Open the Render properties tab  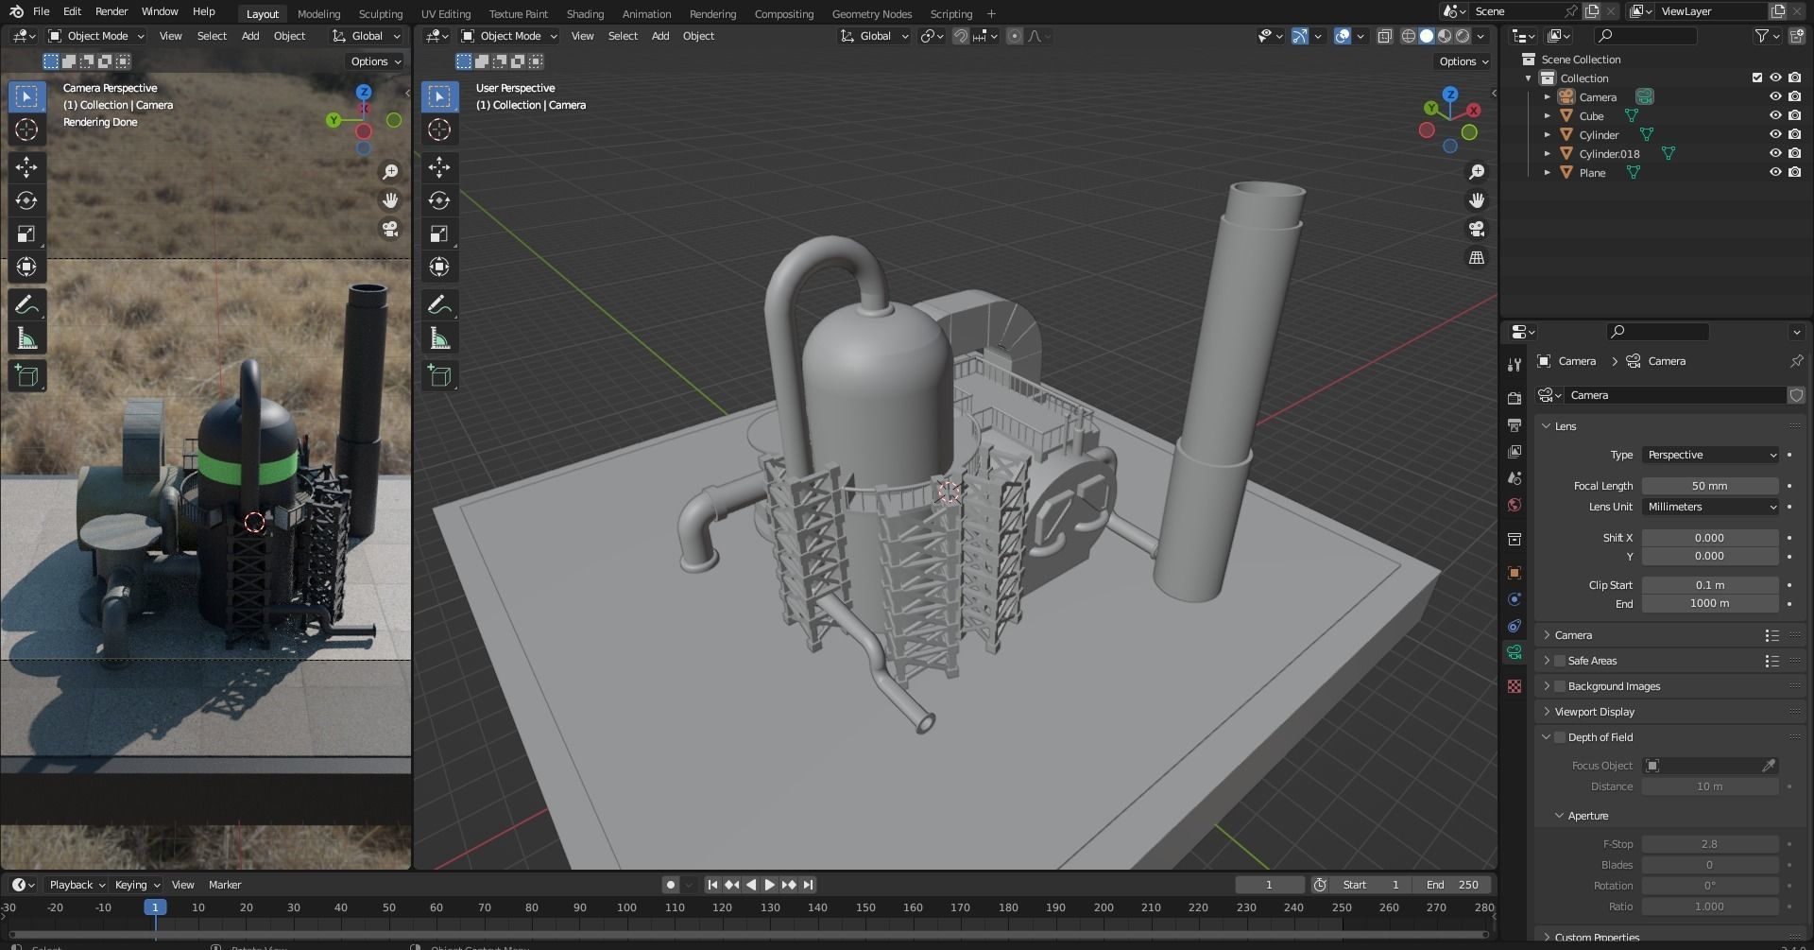click(x=1515, y=398)
